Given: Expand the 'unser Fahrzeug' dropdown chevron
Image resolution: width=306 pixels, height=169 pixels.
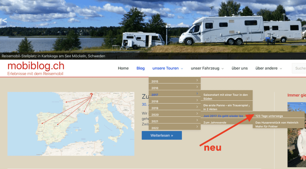Looking at the screenshot, I should point(222,68).
